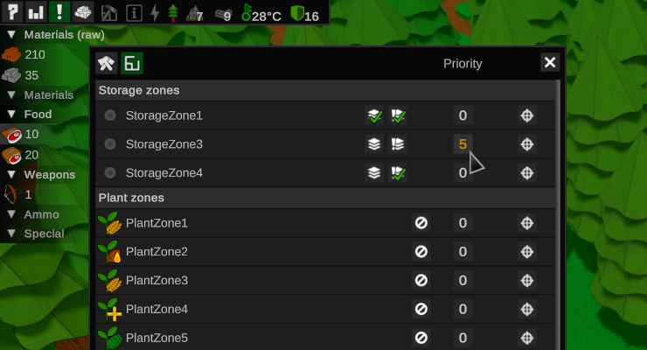Toggle flag checkmark icon for StorageZone4
Image resolution: width=647 pixels, height=350 pixels.
pos(399,173)
